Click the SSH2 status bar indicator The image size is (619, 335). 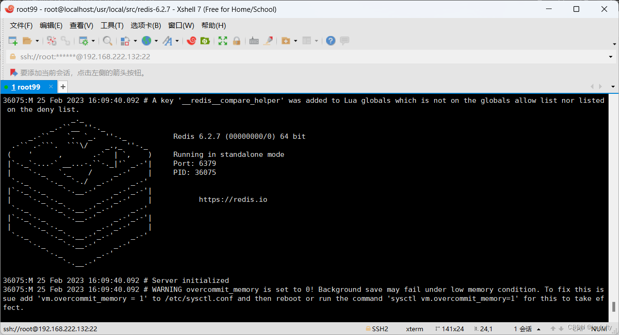click(x=380, y=328)
